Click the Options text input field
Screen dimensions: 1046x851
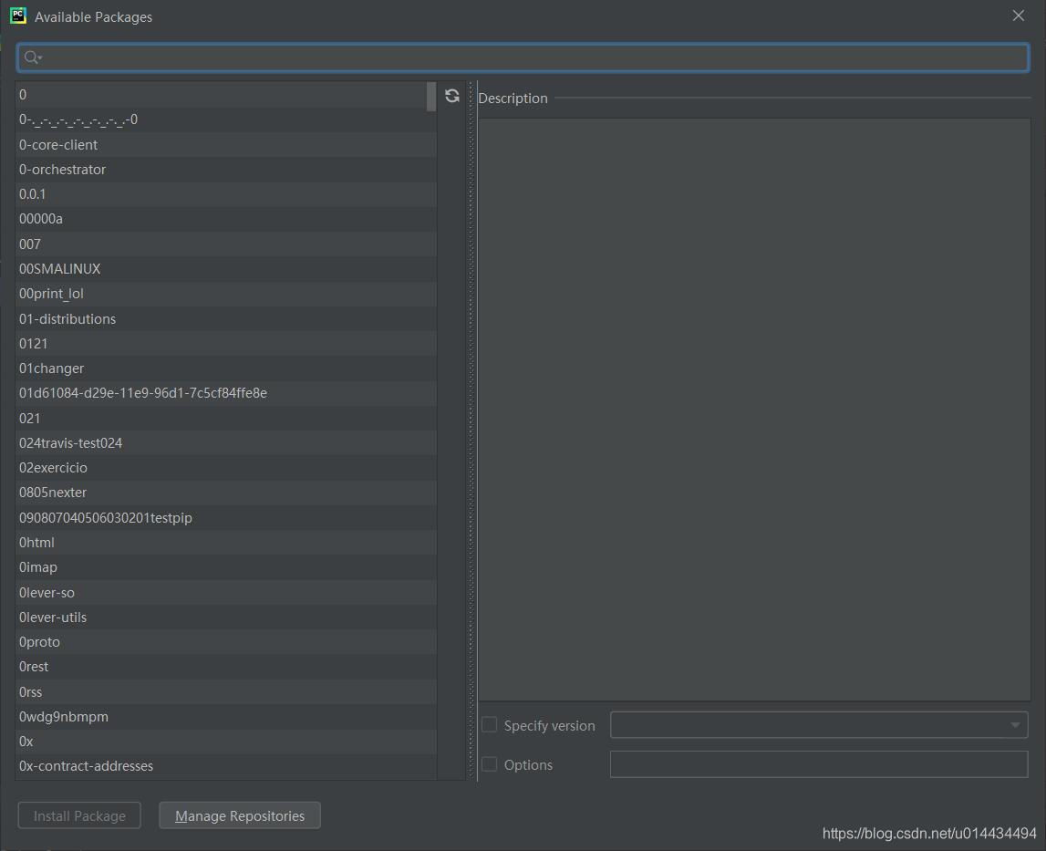point(819,764)
